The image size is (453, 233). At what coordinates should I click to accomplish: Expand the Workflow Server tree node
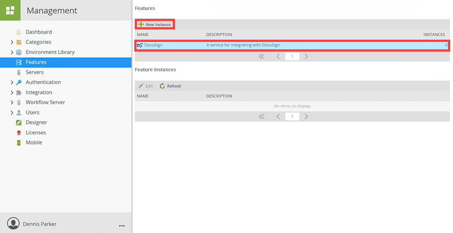tap(12, 103)
